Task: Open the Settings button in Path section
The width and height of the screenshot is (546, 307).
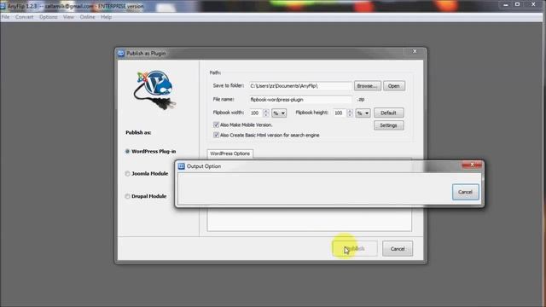Action: click(389, 125)
